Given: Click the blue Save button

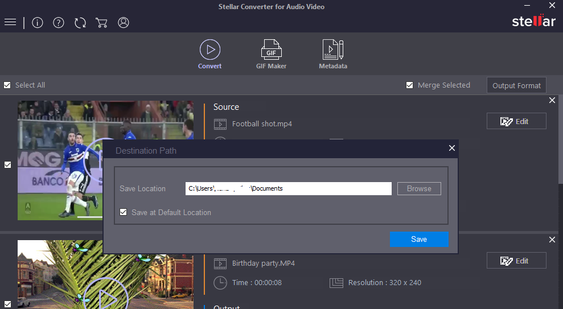Looking at the screenshot, I should click(x=419, y=239).
